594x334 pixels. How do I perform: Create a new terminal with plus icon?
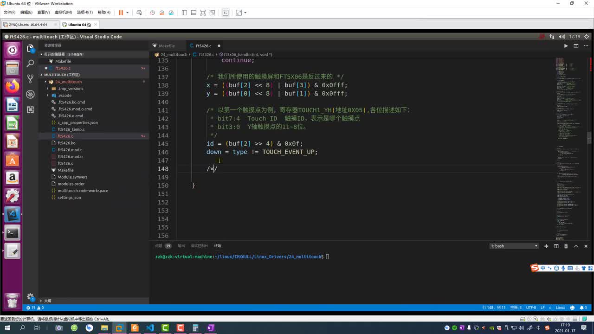[546, 246]
